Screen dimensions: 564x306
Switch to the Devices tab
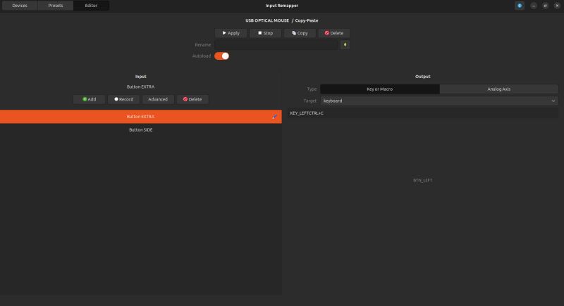pyautogui.click(x=20, y=6)
